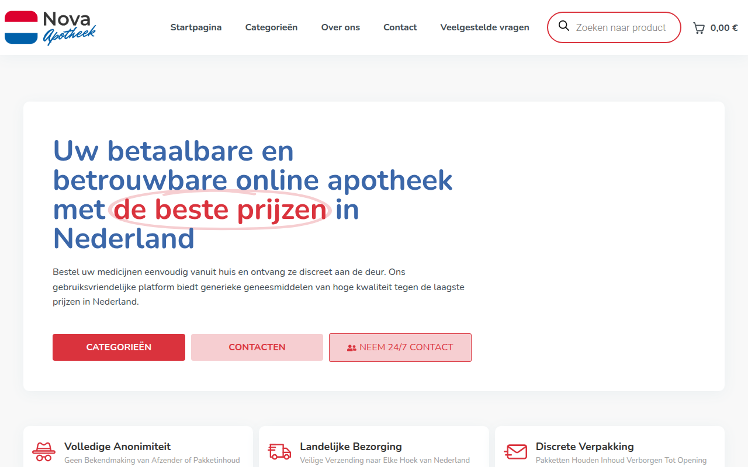
Task: Click the 'Volledige Anonimiteit' heading
Action: pos(117,447)
